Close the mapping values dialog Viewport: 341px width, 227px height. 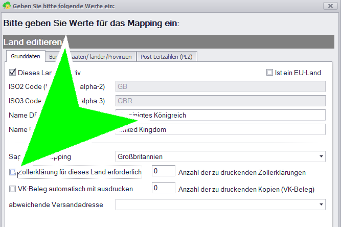point(330,6)
